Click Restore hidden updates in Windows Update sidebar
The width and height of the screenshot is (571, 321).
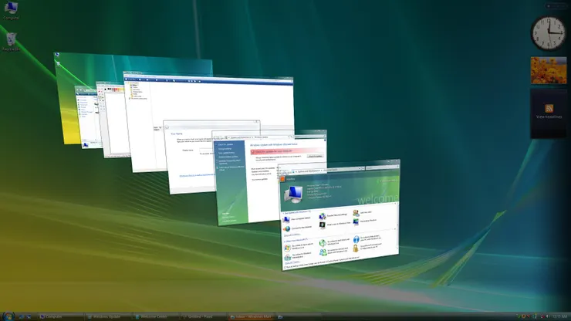(228, 157)
